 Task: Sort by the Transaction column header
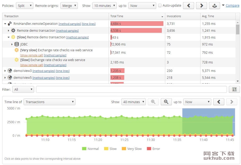point(56,16)
